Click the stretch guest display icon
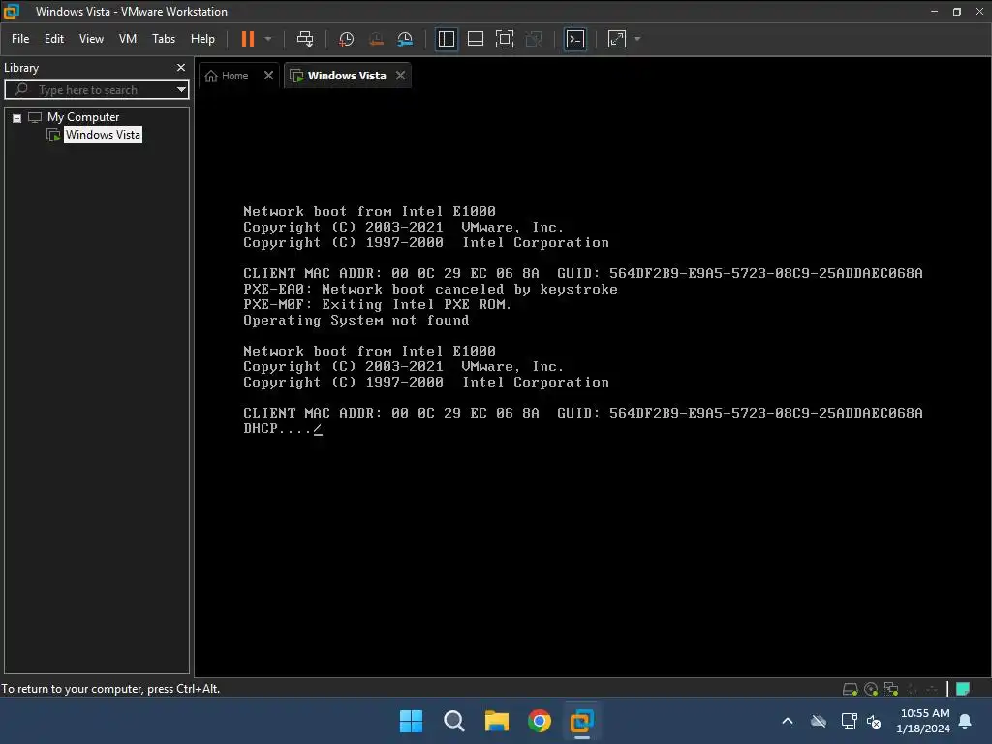This screenshot has height=744, width=992. [x=617, y=39]
